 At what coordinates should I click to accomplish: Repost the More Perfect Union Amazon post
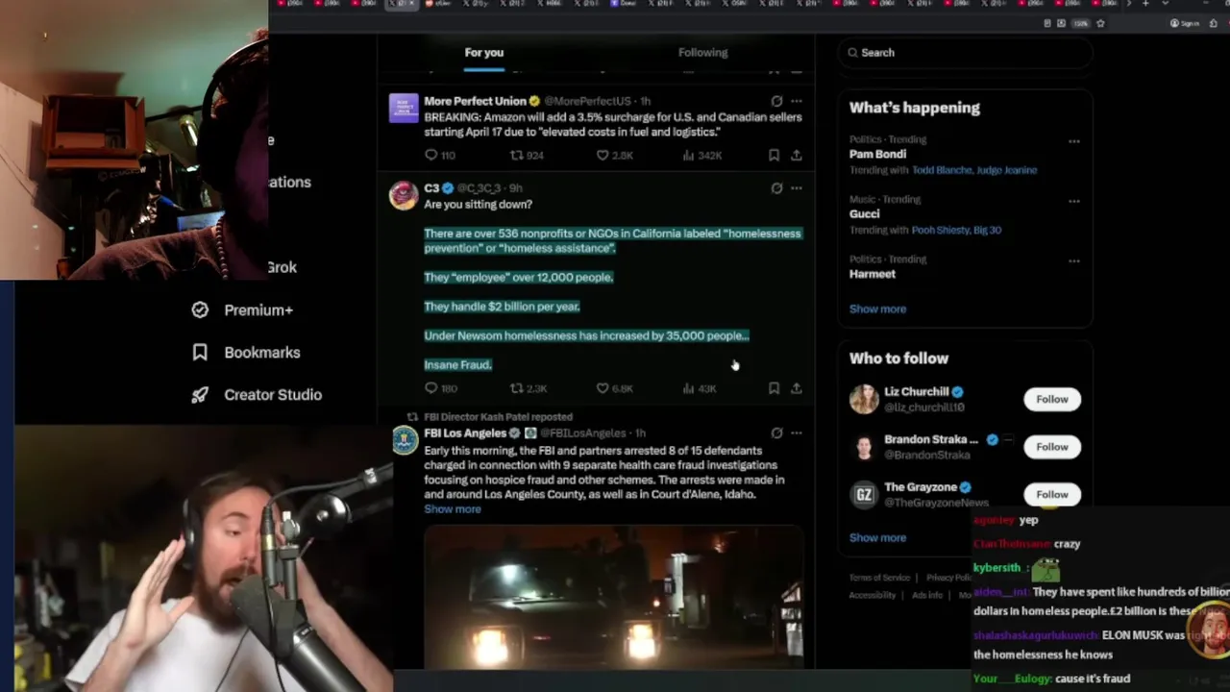tap(527, 155)
